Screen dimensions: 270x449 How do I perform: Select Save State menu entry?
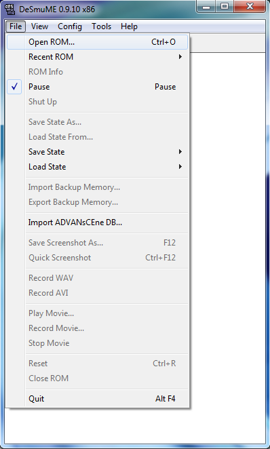(x=97, y=152)
